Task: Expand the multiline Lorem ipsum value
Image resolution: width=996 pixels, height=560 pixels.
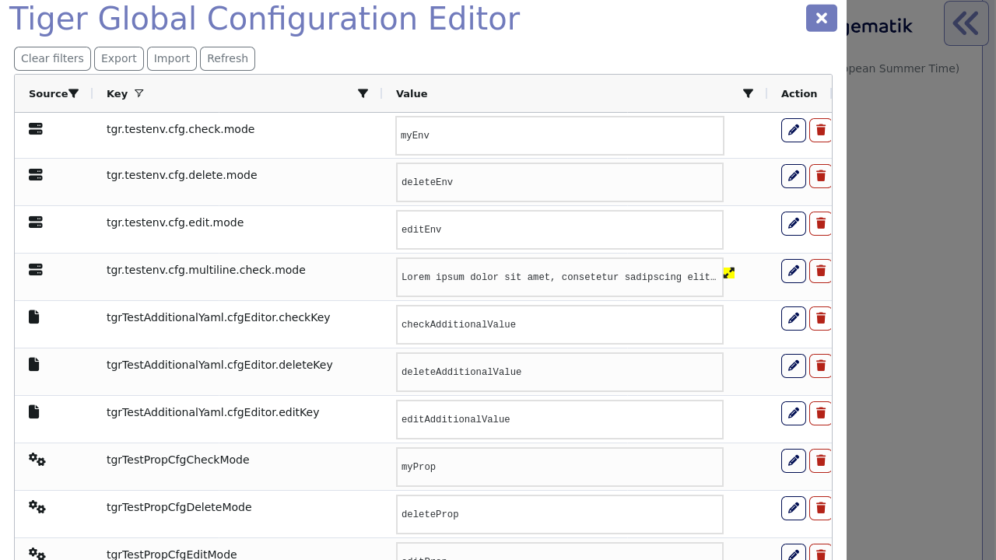Action: 728,273
